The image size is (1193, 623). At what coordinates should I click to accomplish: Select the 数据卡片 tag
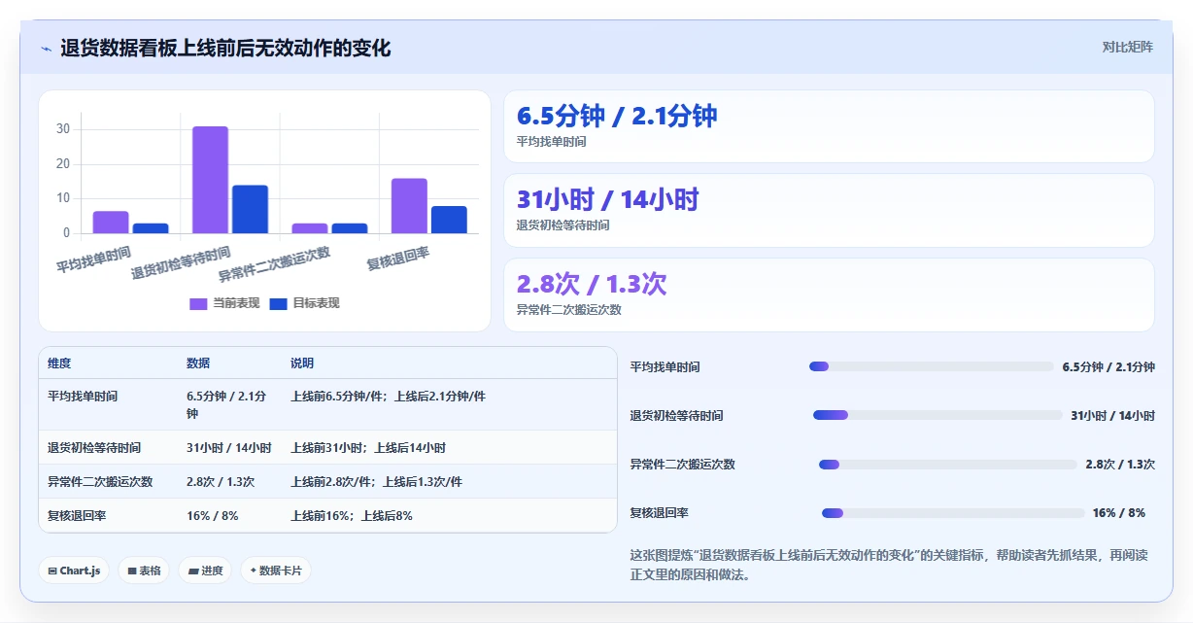(276, 571)
